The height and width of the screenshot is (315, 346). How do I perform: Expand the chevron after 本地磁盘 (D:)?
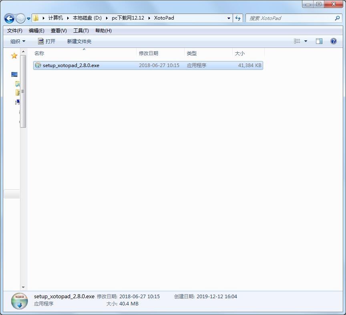coord(107,18)
